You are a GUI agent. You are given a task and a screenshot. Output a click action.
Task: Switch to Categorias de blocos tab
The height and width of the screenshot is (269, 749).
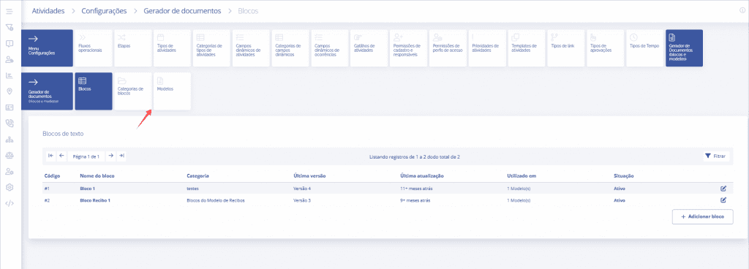click(133, 91)
